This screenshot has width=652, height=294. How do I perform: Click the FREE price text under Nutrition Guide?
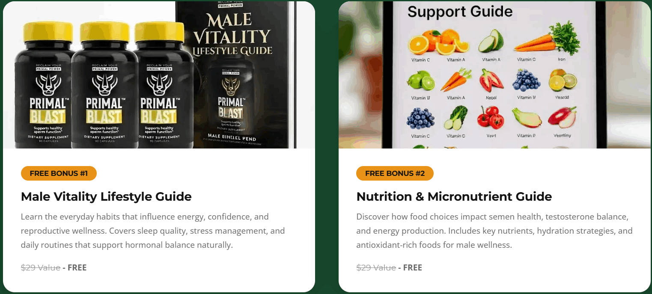tap(413, 267)
